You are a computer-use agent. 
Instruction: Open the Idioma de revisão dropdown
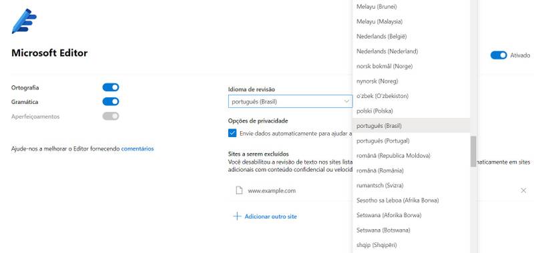290,102
